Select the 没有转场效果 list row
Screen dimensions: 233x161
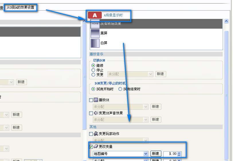pyautogui.click(x=156, y=23)
